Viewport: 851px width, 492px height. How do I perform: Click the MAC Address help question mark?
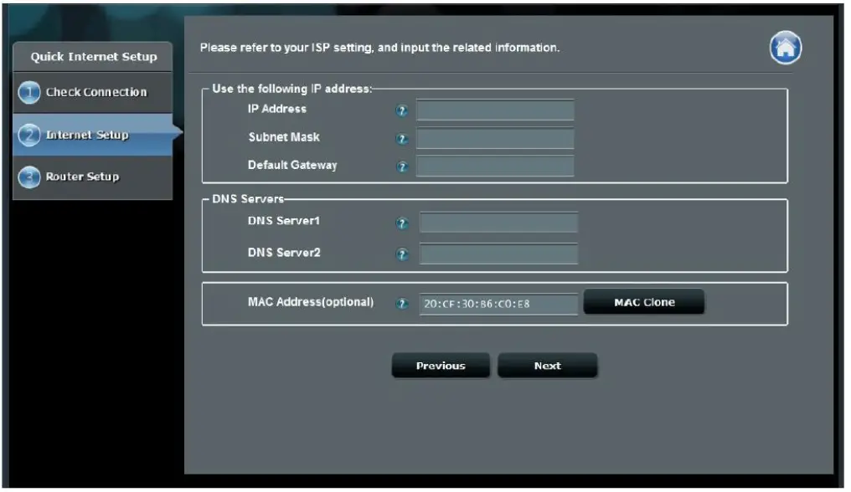coord(403,302)
